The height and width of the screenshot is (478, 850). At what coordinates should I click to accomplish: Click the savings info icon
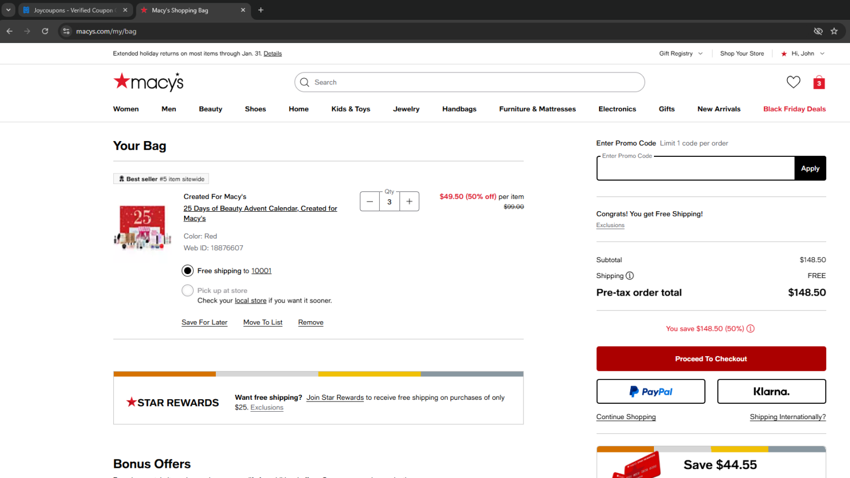[751, 328]
